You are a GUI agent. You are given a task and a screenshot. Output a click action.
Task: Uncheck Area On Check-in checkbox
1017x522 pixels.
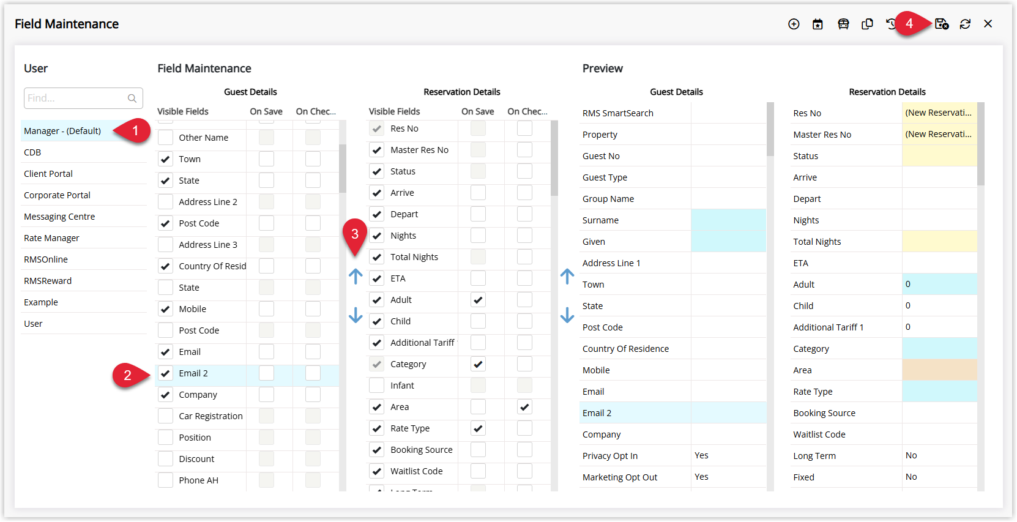524,407
